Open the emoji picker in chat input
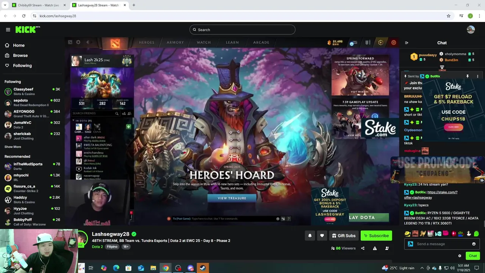The height and width of the screenshot is (273, 485). [474, 244]
